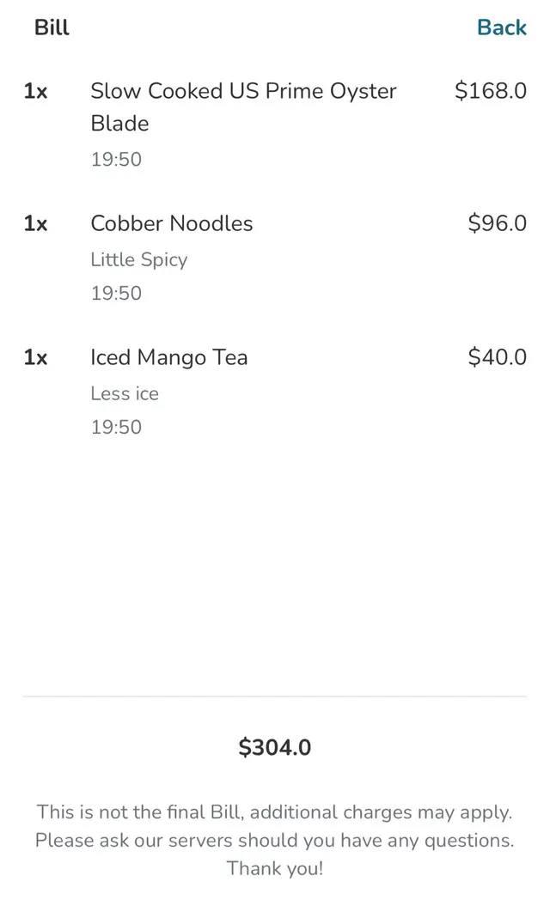
Task: Select the Slow Cooked US Prime Oyster Blade item
Action: pos(243,106)
